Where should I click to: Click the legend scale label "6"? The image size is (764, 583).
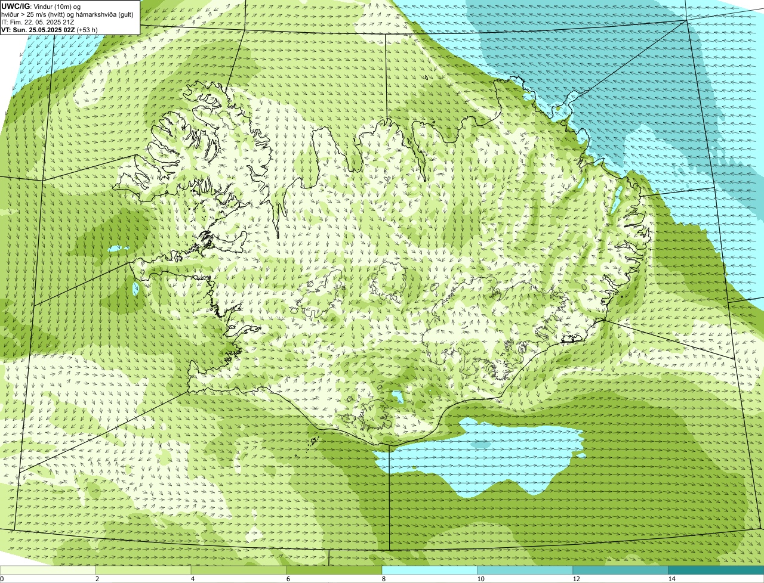point(288,579)
